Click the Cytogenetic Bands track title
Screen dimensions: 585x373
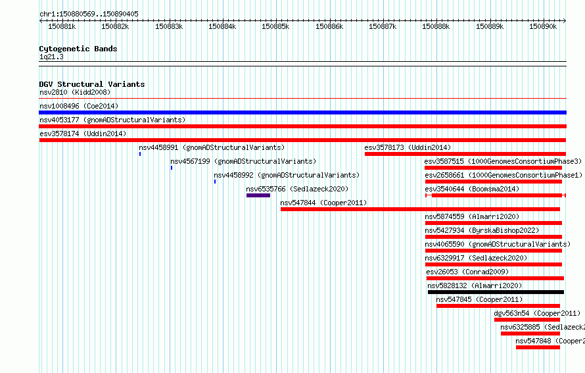coord(78,49)
